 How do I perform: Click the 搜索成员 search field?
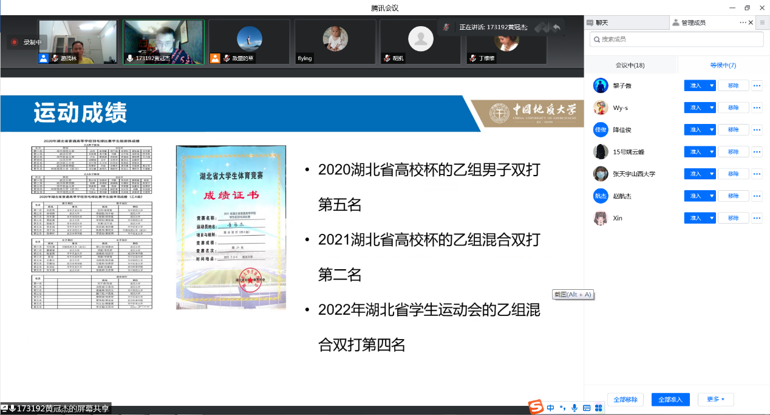pyautogui.click(x=676, y=39)
